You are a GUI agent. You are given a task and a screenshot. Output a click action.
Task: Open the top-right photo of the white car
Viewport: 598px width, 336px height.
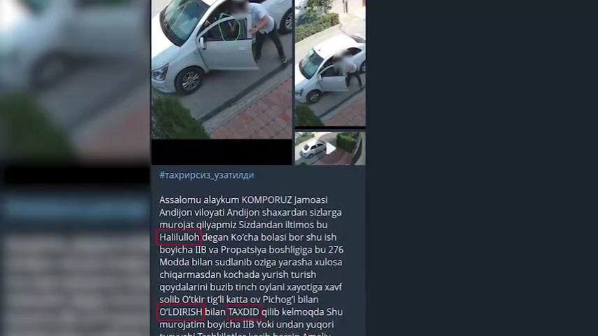pos(330,63)
